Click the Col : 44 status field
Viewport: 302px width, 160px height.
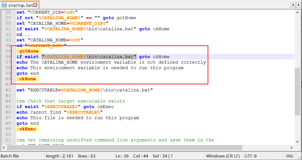coord(140,156)
